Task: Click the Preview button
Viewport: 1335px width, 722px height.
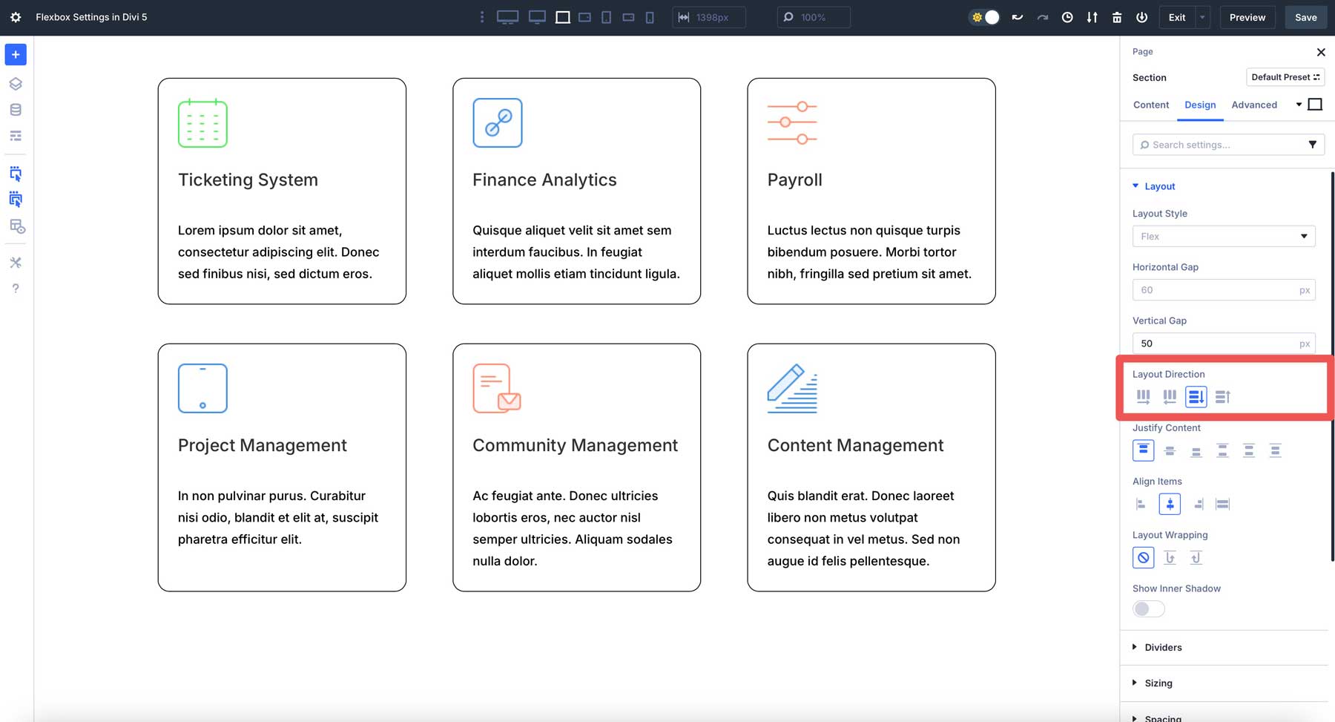Action: point(1247,17)
